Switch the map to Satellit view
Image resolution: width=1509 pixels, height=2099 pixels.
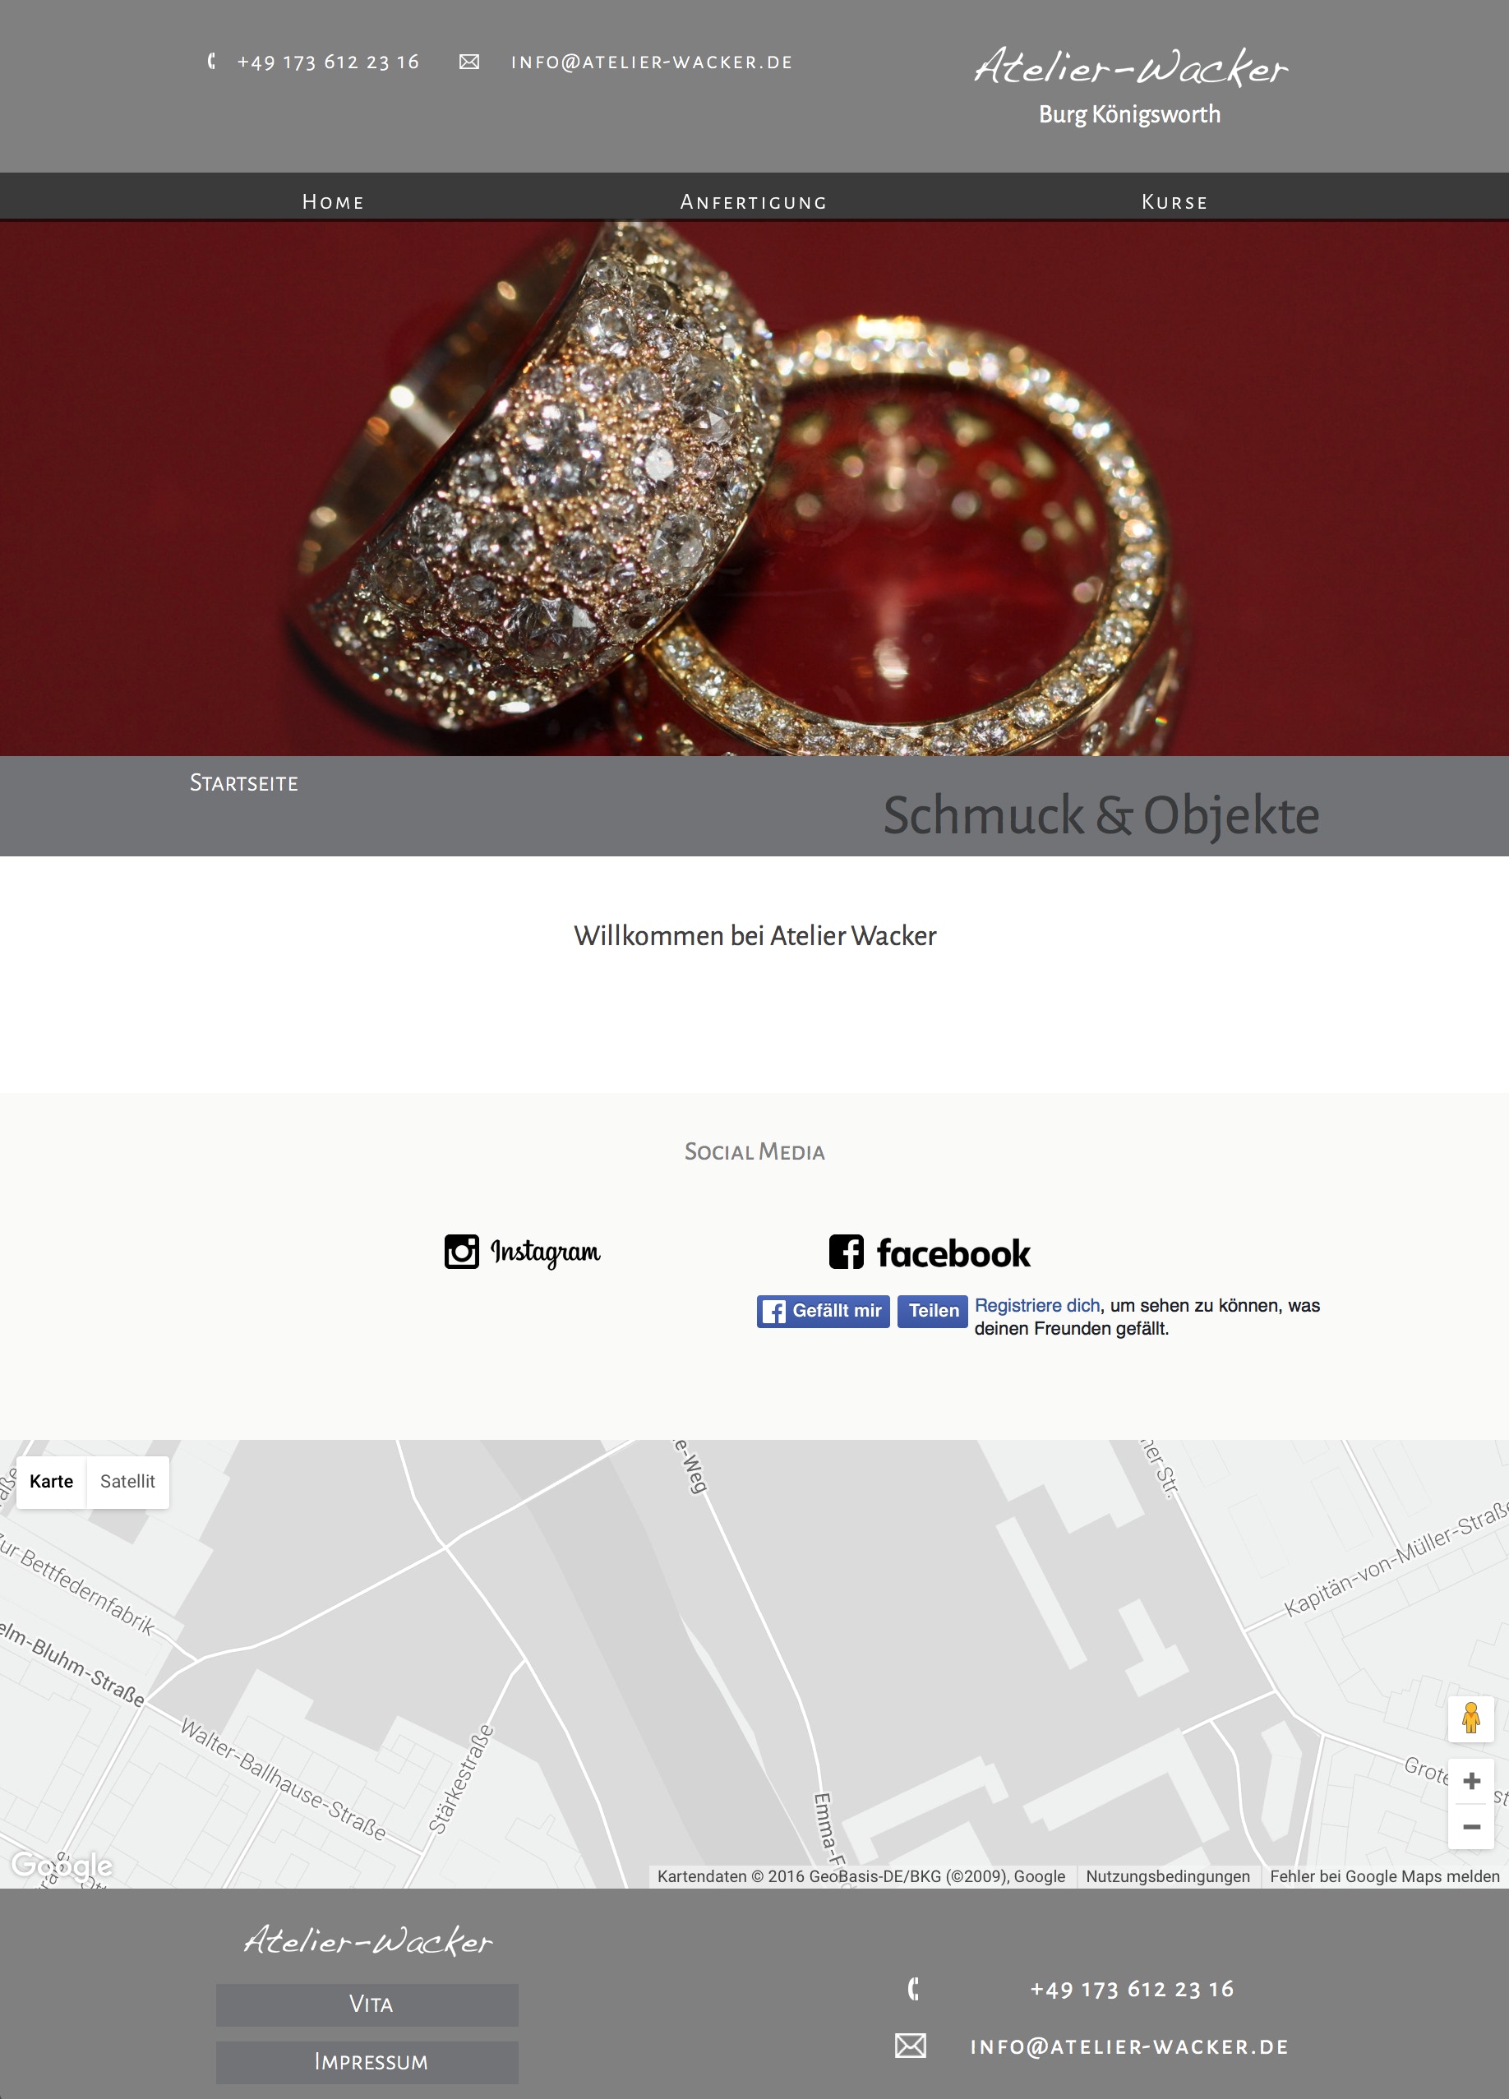[x=127, y=1482]
